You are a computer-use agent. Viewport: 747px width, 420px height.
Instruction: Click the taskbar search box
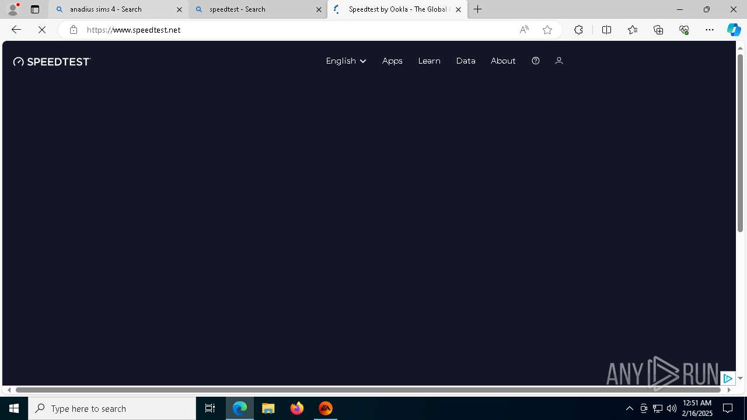112,408
